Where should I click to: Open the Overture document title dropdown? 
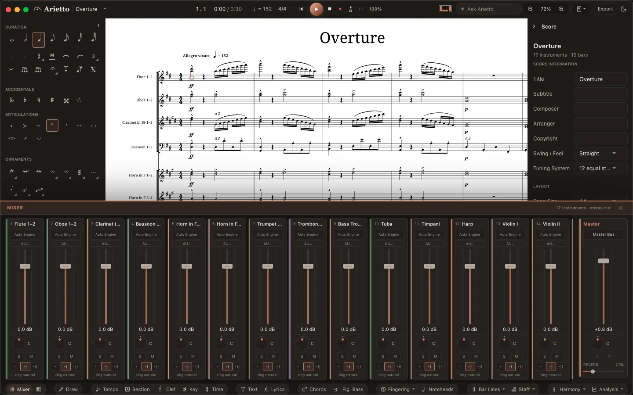pyautogui.click(x=91, y=9)
